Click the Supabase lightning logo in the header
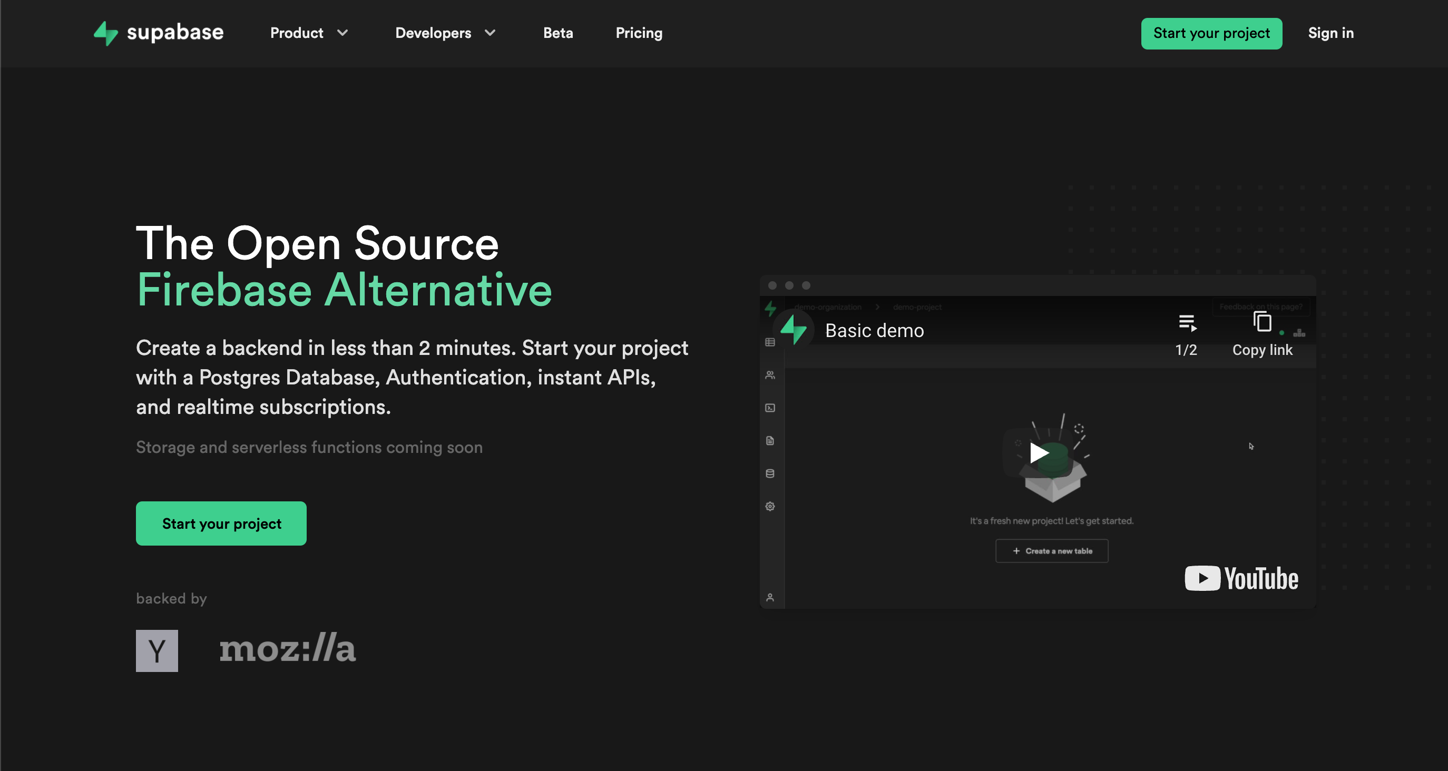The height and width of the screenshot is (771, 1448). coord(106,33)
